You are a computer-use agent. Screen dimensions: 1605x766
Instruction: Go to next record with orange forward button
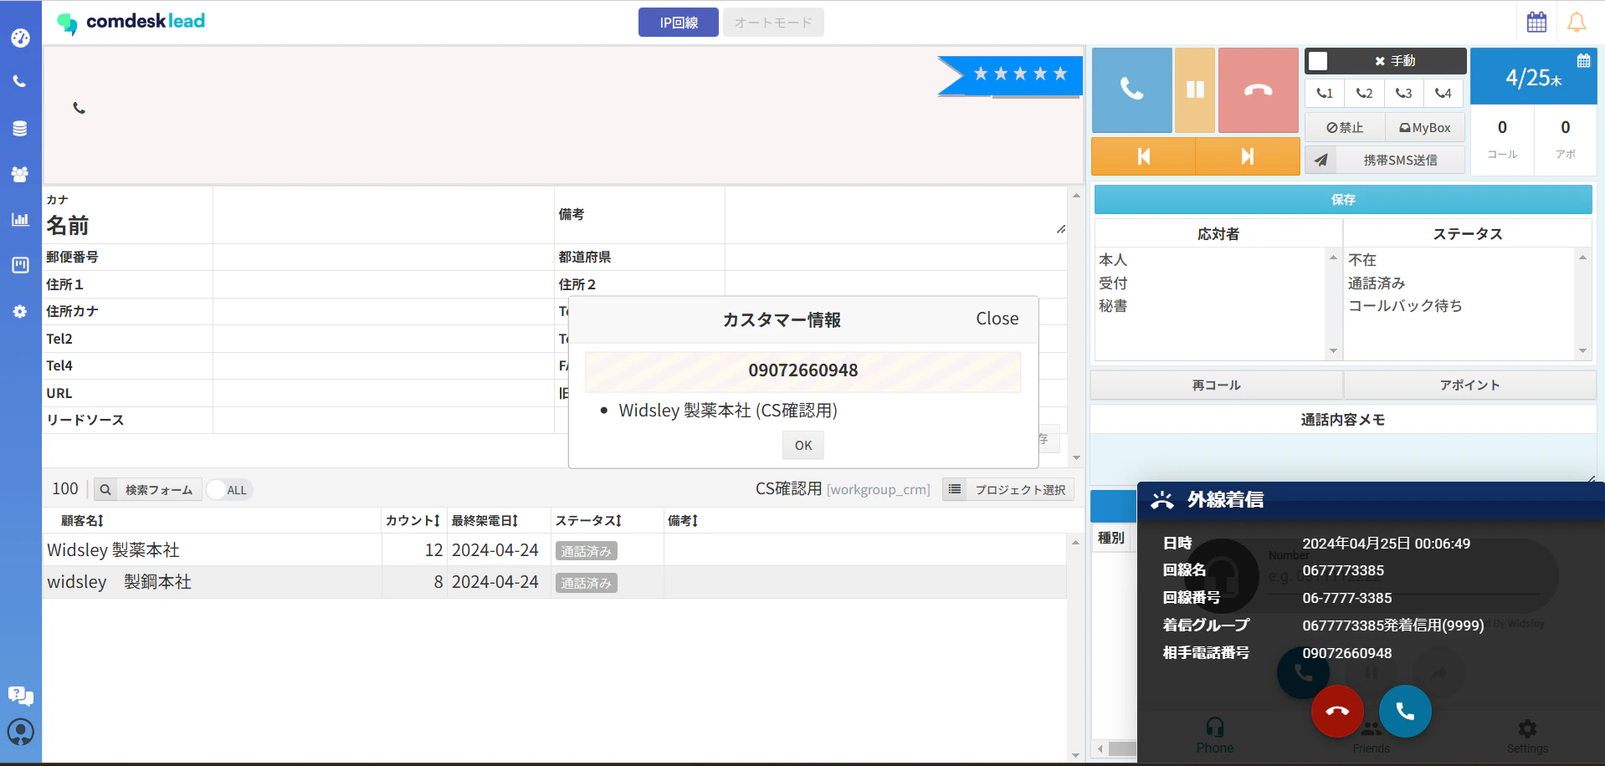pos(1248,156)
